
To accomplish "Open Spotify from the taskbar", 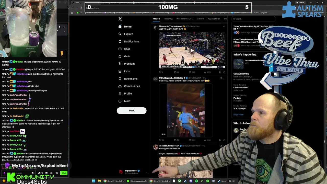I will (196, 181).
